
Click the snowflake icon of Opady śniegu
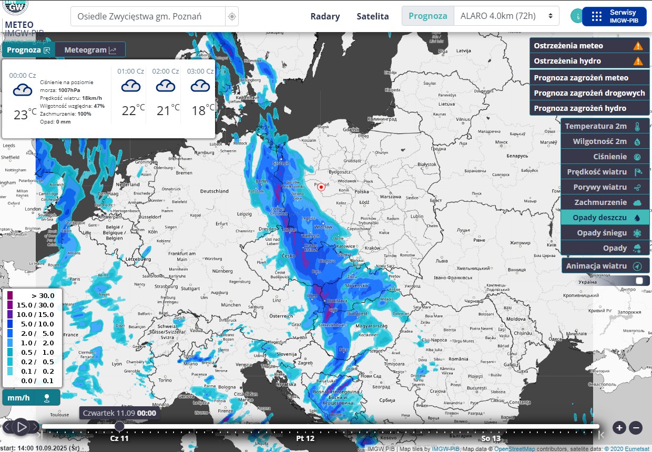tap(637, 233)
